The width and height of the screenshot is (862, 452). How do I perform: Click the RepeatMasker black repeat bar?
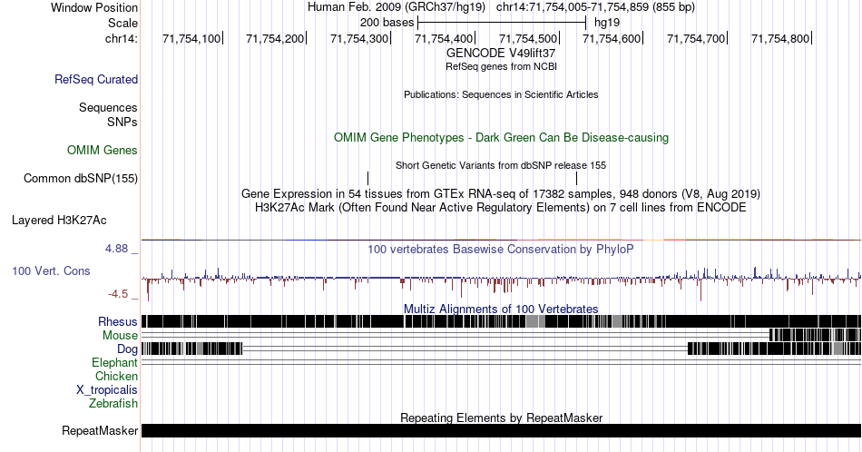point(501,430)
